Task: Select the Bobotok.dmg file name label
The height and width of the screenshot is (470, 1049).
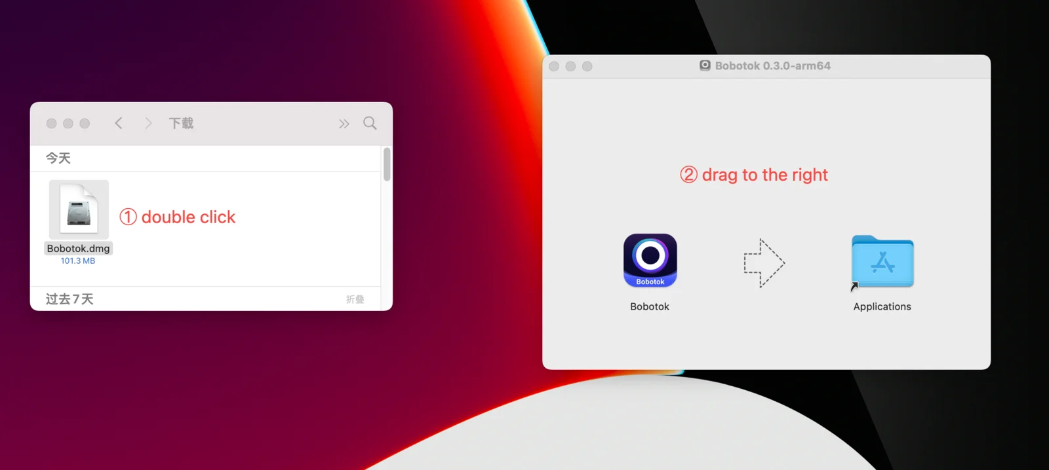Action: tap(78, 248)
